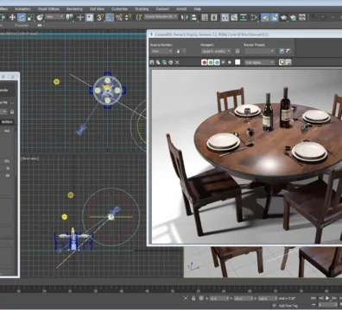Open the Civil View menu
The width and height of the screenshot is (342, 310).
pyautogui.click(x=97, y=9)
